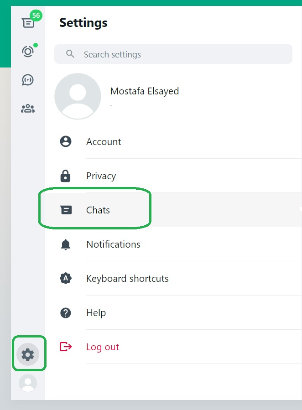Click the Log out text

click(x=103, y=347)
